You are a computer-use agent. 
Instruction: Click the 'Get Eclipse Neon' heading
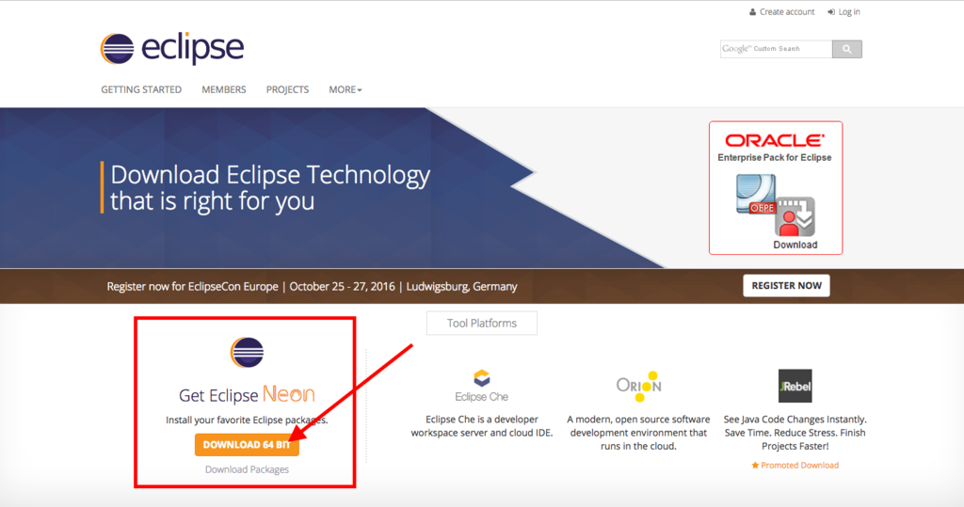coord(248,394)
